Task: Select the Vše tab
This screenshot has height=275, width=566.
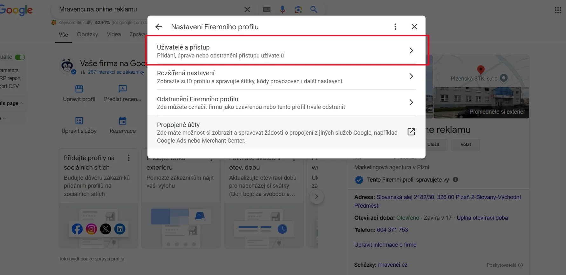Action: 63,34
